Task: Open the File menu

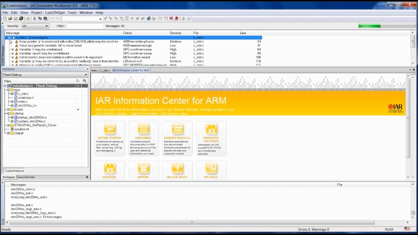Action: click(5, 12)
